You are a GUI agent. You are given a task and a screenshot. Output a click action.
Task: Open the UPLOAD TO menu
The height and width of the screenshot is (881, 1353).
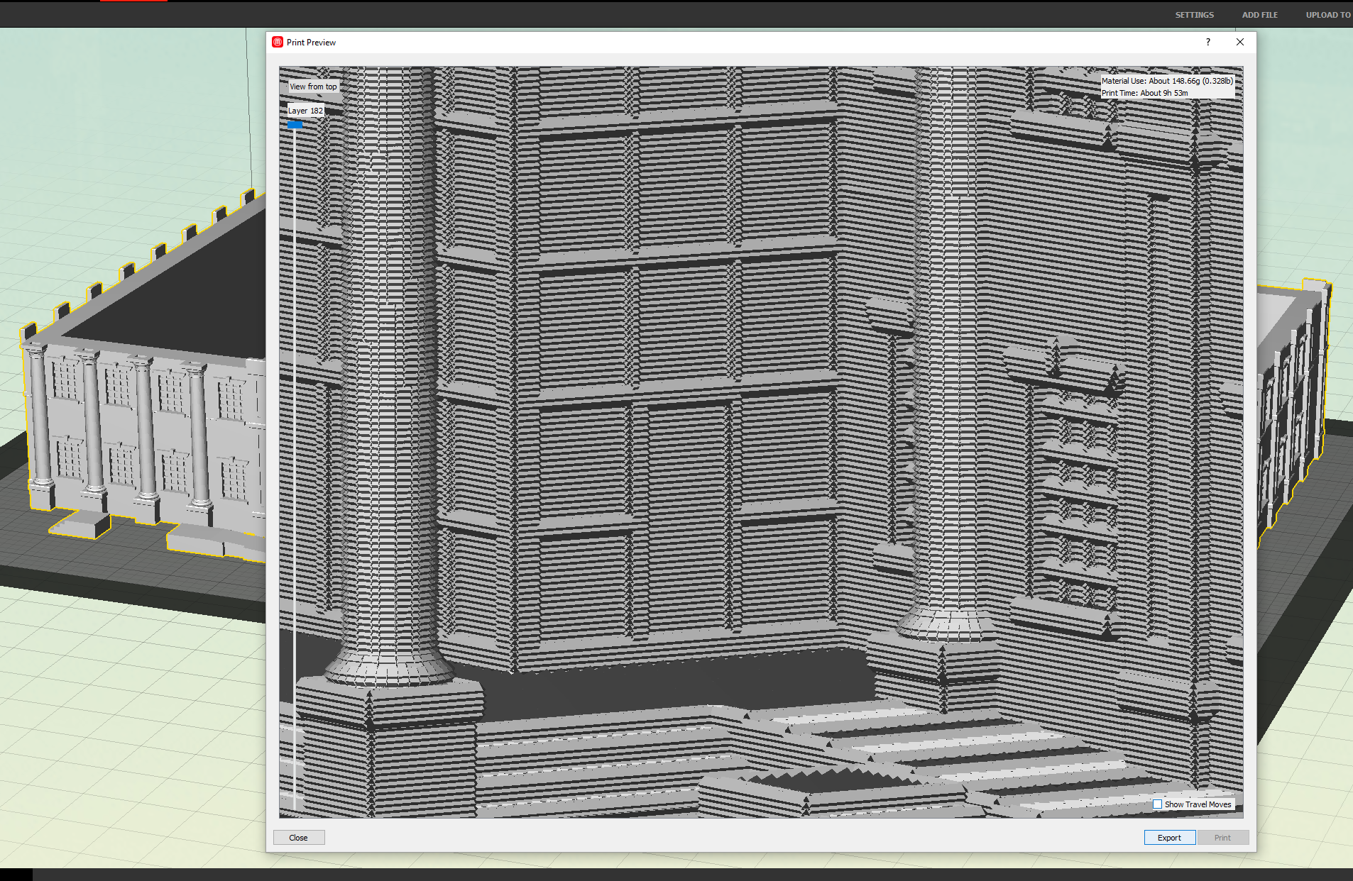[x=1328, y=15]
